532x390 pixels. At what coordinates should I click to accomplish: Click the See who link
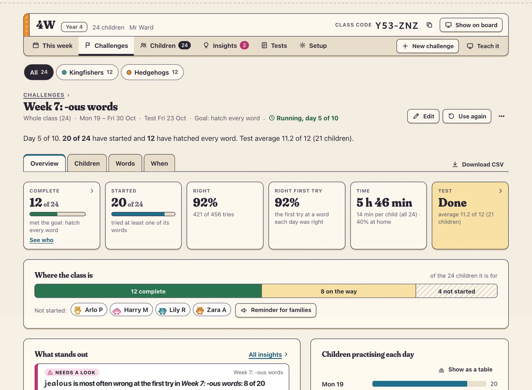(42, 240)
